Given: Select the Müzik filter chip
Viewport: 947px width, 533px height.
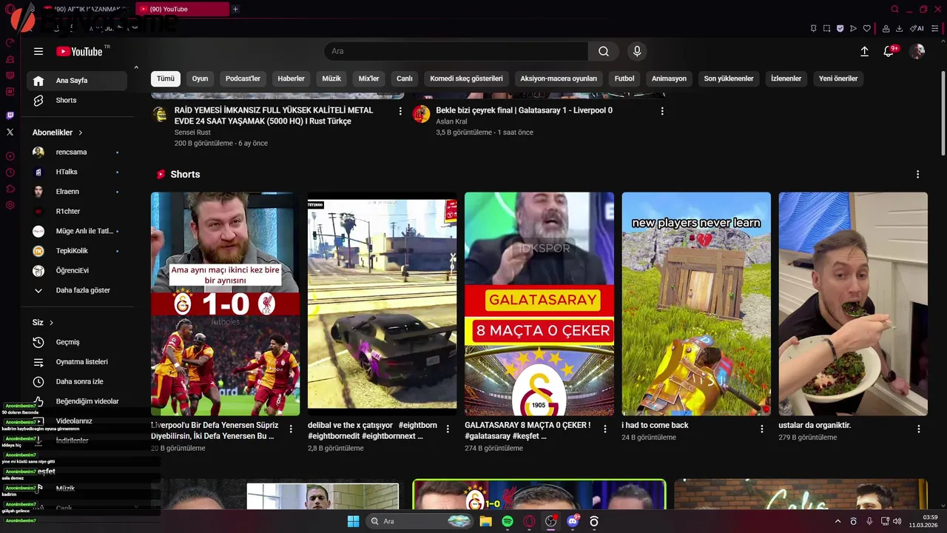Looking at the screenshot, I should 331,78.
